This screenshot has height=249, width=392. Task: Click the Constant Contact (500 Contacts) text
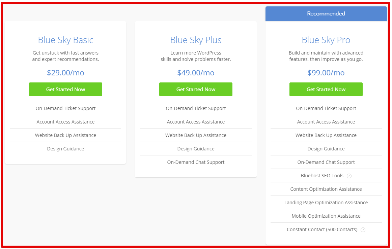pos(322,229)
